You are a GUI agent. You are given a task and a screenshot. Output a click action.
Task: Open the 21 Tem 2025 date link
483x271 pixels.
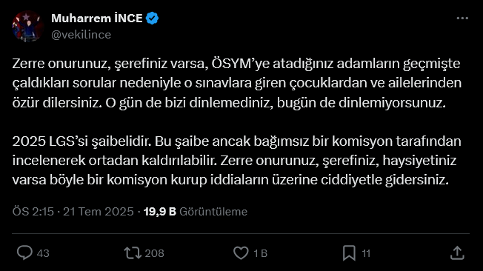[99, 212]
